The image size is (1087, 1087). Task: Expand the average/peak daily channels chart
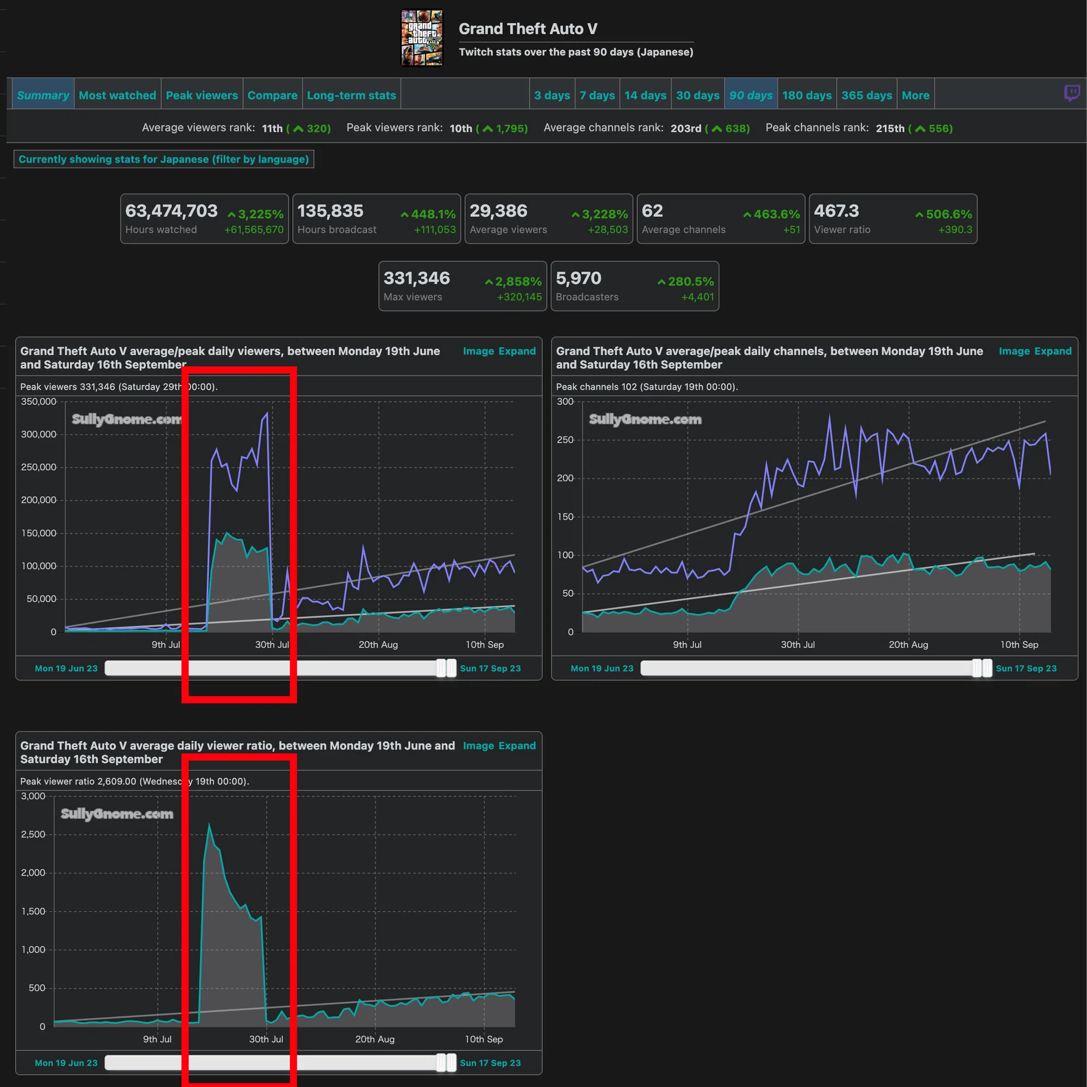pyautogui.click(x=1053, y=351)
